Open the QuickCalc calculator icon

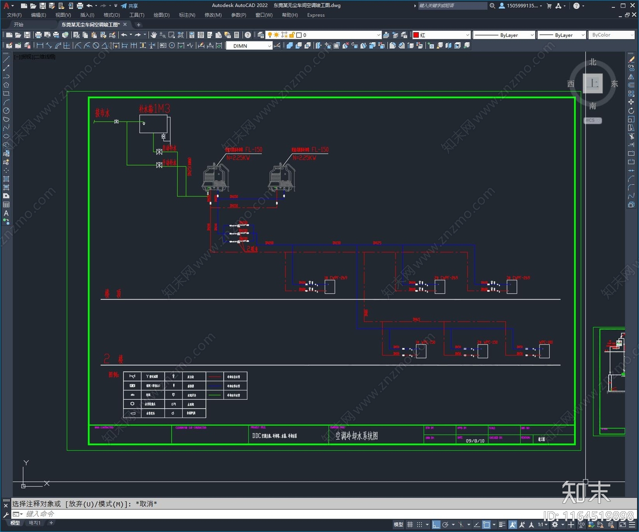[236, 35]
